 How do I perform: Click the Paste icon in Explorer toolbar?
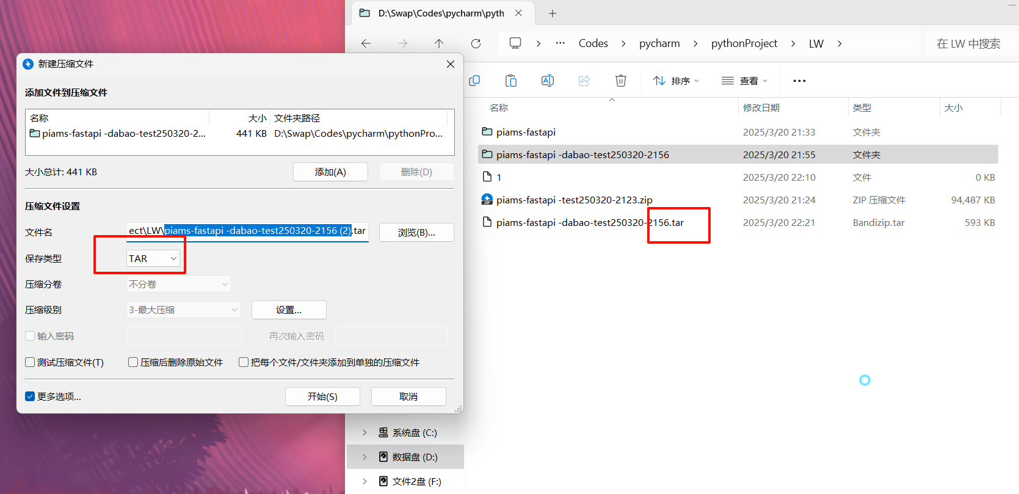[511, 81]
